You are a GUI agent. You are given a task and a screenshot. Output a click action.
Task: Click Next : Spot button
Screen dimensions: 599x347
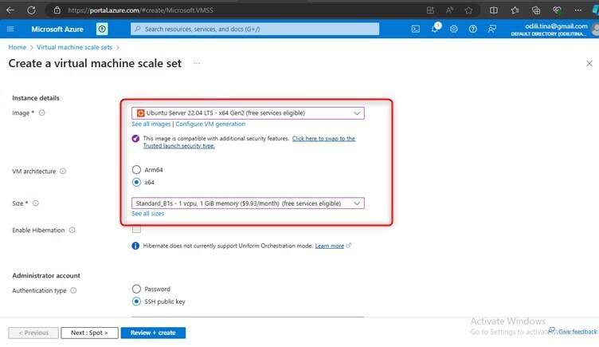click(x=89, y=333)
